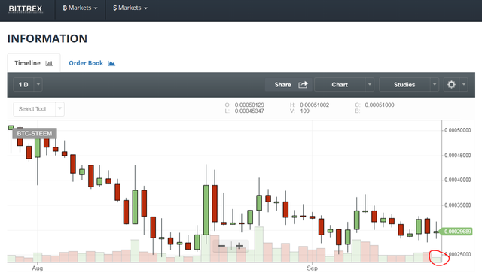The height and width of the screenshot is (276, 482).
Task: Click the close value 0.00051000
Action: tap(380, 105)
